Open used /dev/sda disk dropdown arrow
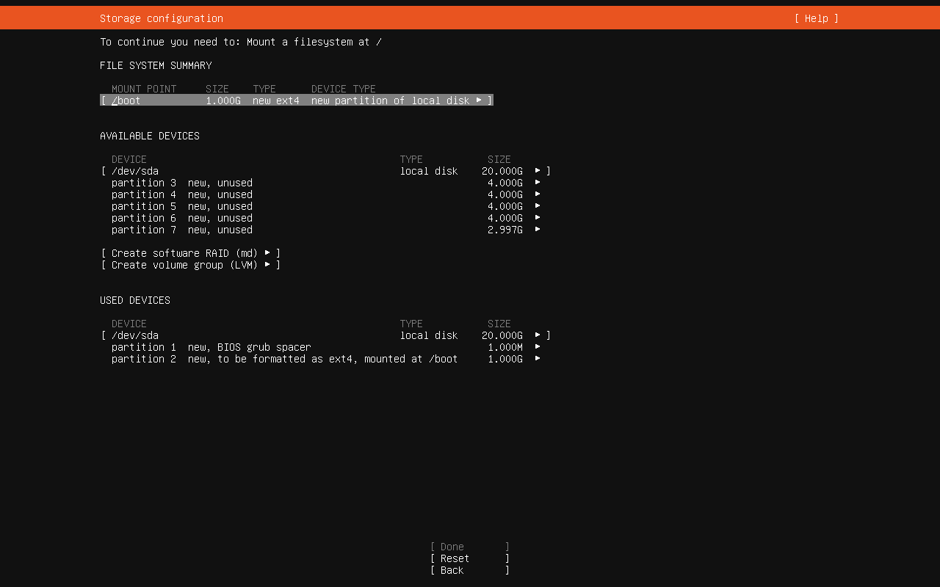 click(x=538, y=335)
